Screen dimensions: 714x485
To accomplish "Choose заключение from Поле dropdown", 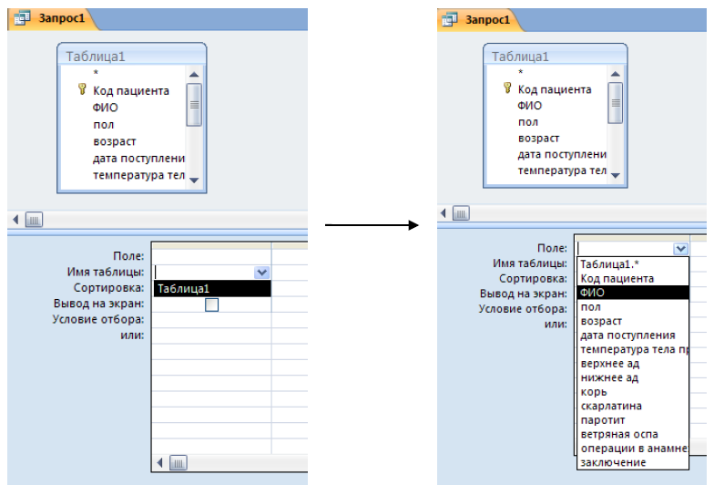I will (x=633, y=462).
